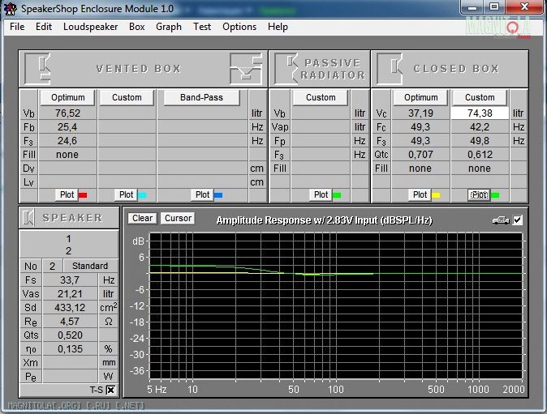The width and height of the screenshot is (547, 414).
Task: Click the speaker panel driver icon
Action: click(28, 218)
